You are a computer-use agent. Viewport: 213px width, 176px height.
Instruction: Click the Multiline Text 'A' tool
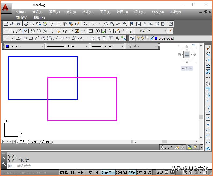tap(117, 38)
